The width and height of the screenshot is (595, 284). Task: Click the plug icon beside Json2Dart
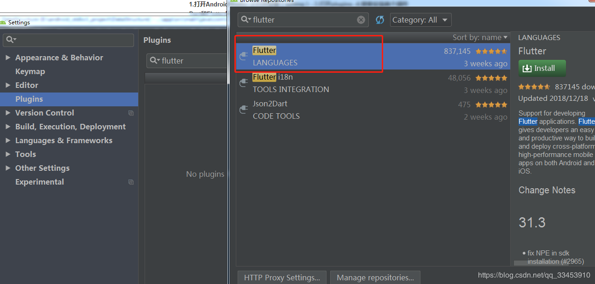coord(244,110)
